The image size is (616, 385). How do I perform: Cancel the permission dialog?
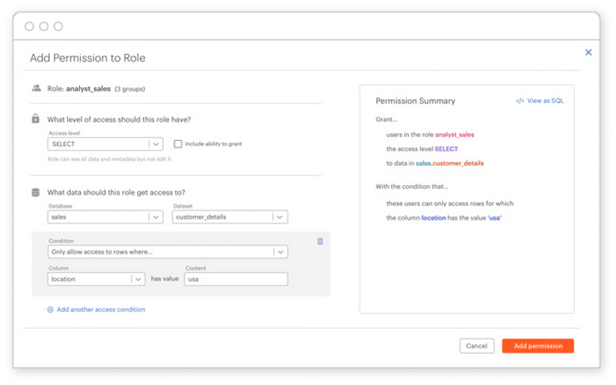click(477, 346)
